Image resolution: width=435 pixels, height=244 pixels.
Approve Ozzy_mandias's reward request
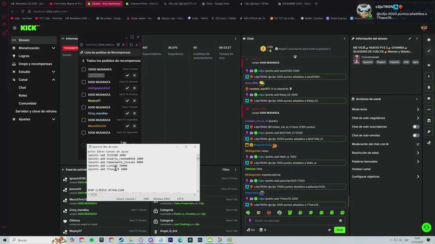pyautogui.click(x=127, y=113)
